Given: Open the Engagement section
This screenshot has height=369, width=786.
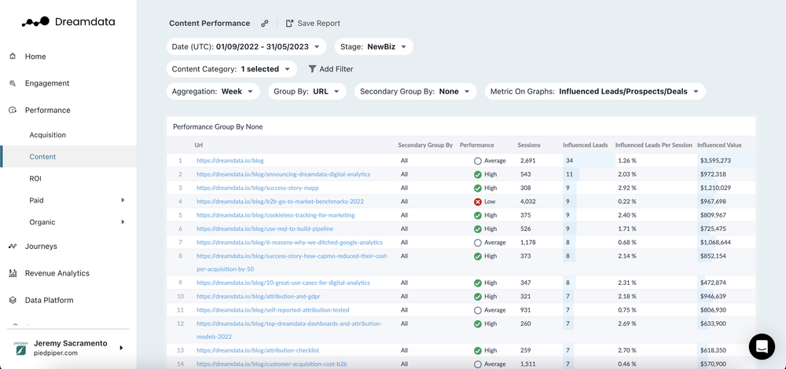Looking at the screenshot, I should [47, 83].
